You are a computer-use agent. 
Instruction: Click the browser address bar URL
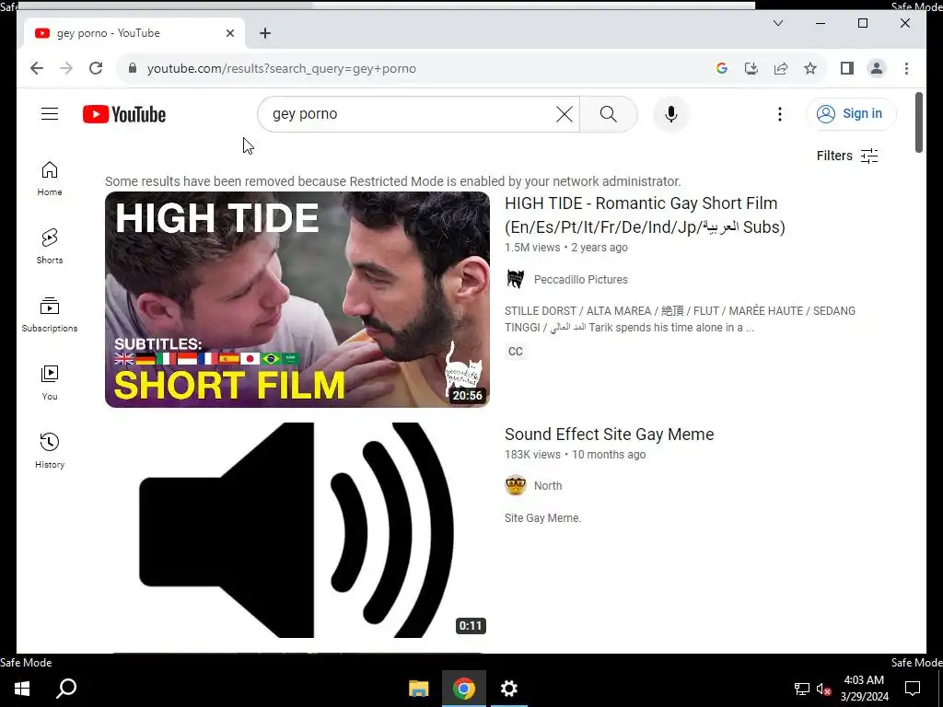(282, 68)
